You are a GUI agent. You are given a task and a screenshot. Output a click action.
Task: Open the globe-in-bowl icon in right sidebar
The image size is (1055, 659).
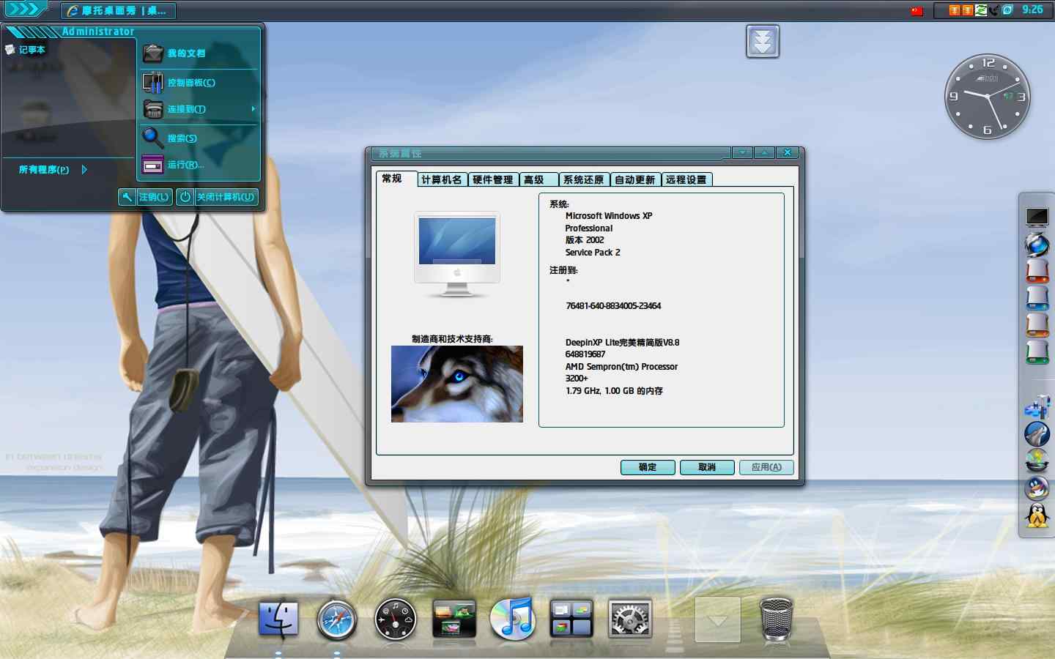[x=1037, y=461]
